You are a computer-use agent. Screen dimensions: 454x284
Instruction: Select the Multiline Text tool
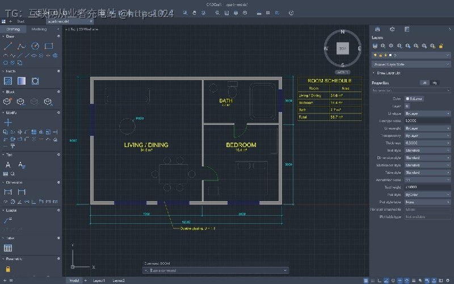22,165
